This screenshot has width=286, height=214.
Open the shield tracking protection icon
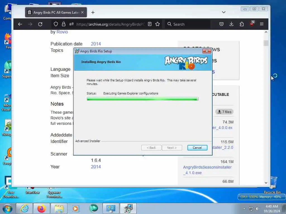click(56, 24)
